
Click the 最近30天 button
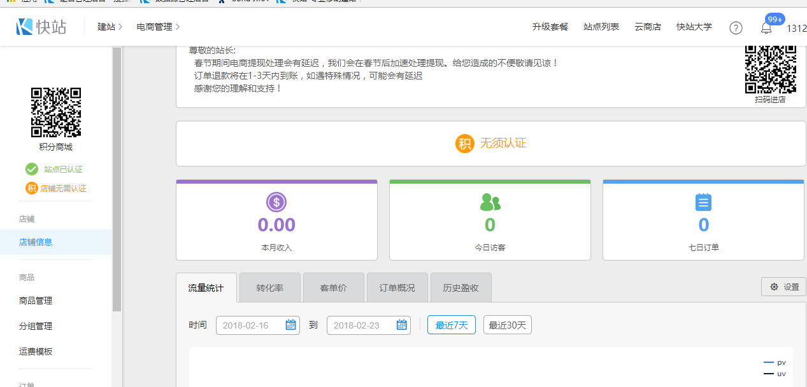click(x=507, y=325)
